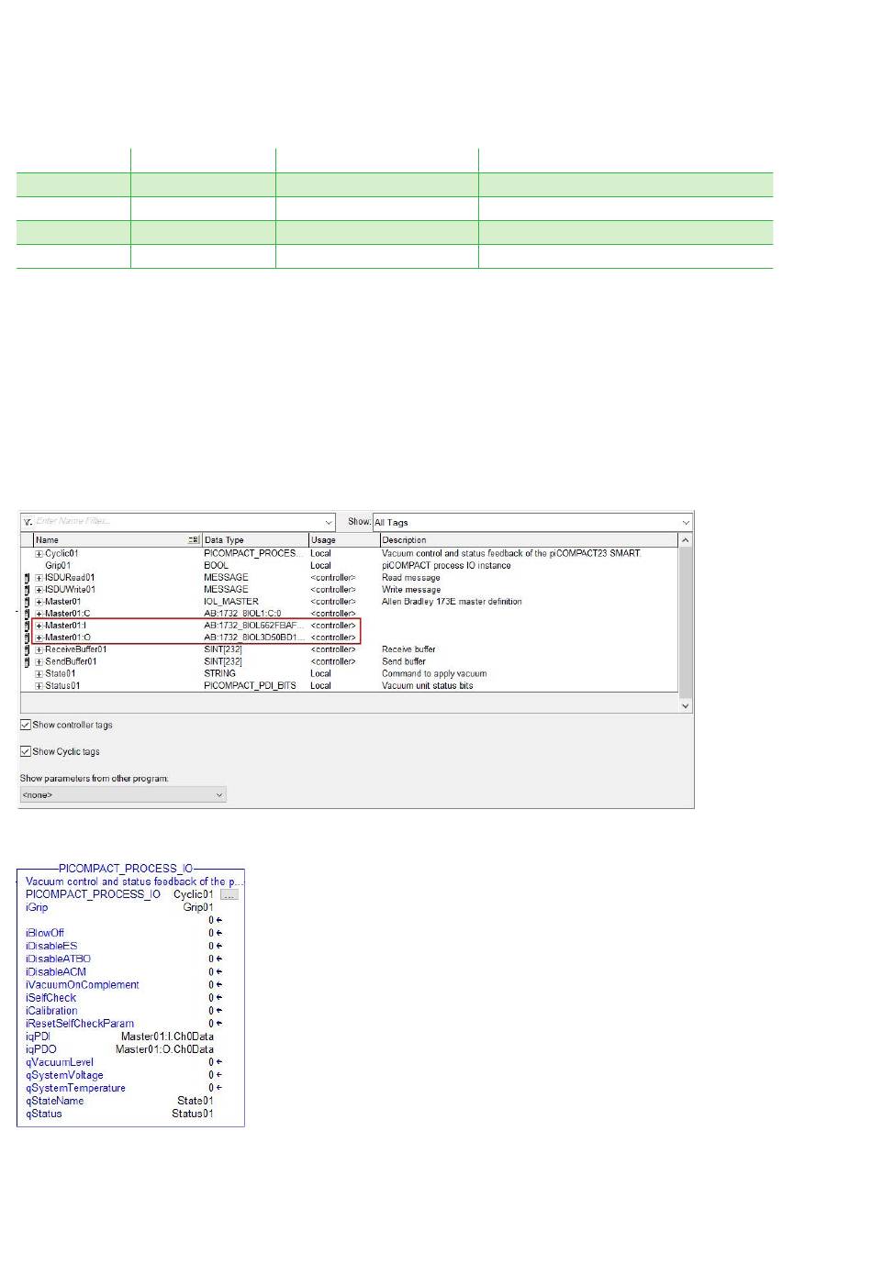Click the filter funnel icon in tag browser
The width and height of the screenshot is (872, 1264).
click(28, 522)
